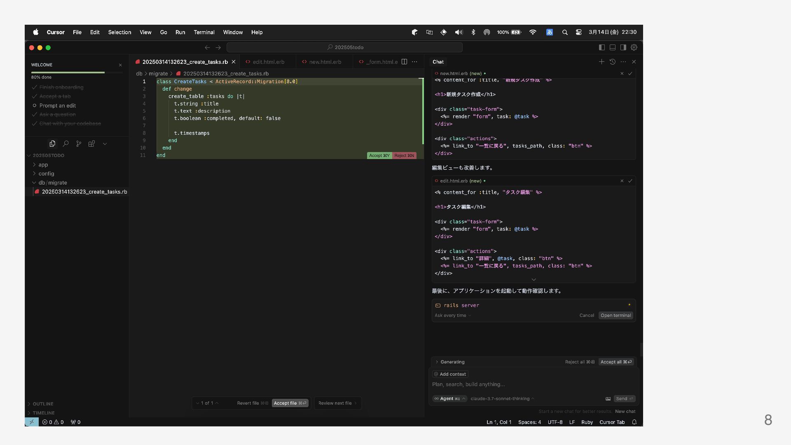Open the Selection menu
Viewport: 791px width, 445px height.
click(119, 32)
